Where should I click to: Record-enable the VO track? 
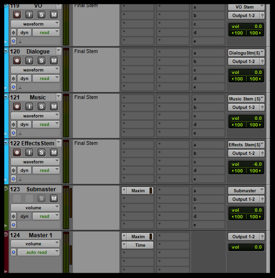[17, 15]
